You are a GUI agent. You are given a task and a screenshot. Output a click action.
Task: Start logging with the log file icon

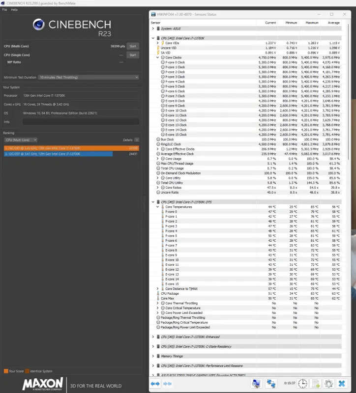tap(316, 384)
